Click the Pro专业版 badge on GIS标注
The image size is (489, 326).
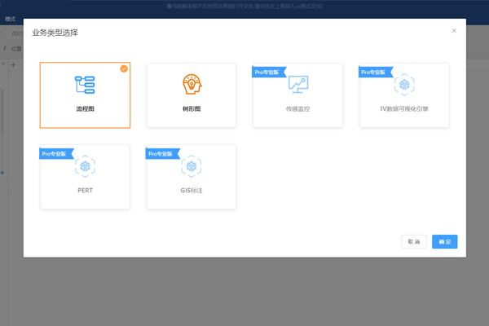click(x=162, y=153)
